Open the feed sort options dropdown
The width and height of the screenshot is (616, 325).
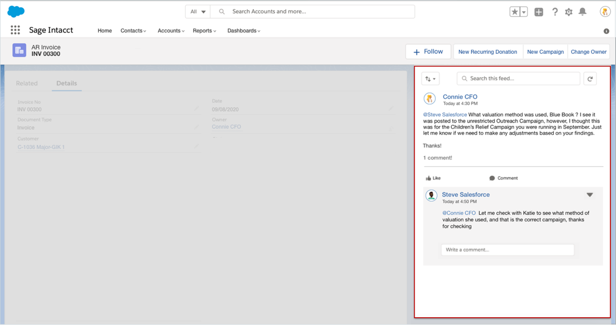430,79
